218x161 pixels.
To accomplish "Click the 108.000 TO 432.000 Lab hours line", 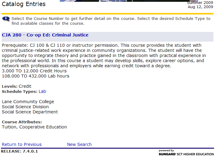I will (36, 76).
